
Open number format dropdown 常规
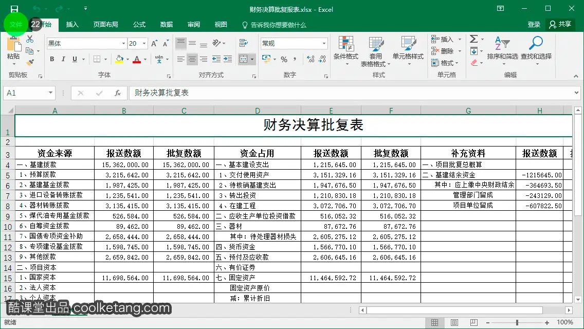tap(324, 44)
